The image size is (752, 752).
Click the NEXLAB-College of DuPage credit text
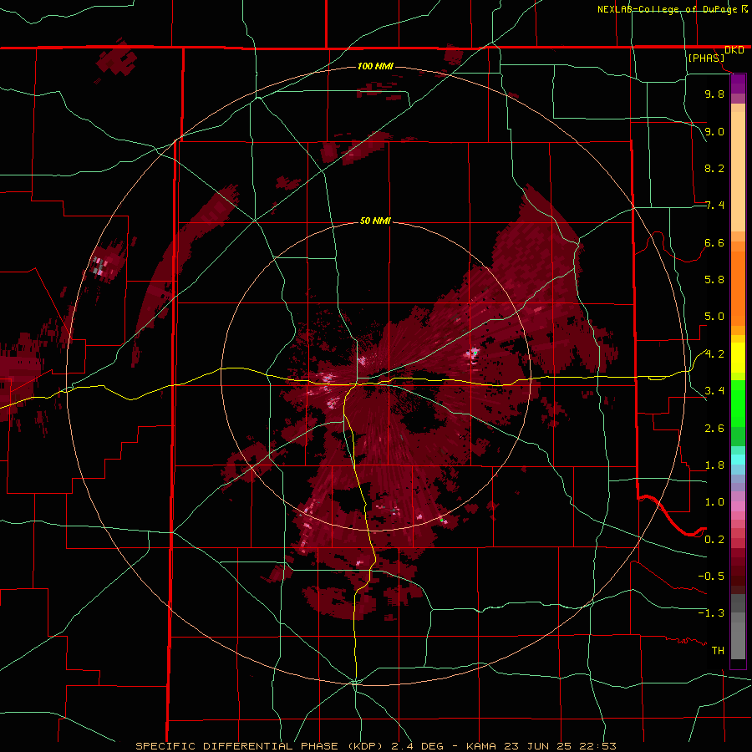668,9
